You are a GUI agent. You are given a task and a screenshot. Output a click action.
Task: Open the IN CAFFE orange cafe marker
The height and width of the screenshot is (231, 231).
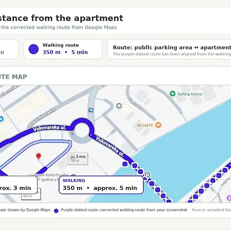pos(159,125)
